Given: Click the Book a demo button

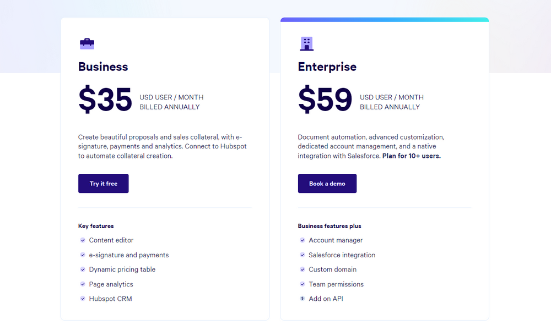Looking at the screenshot, I should [x=327, y=183].
